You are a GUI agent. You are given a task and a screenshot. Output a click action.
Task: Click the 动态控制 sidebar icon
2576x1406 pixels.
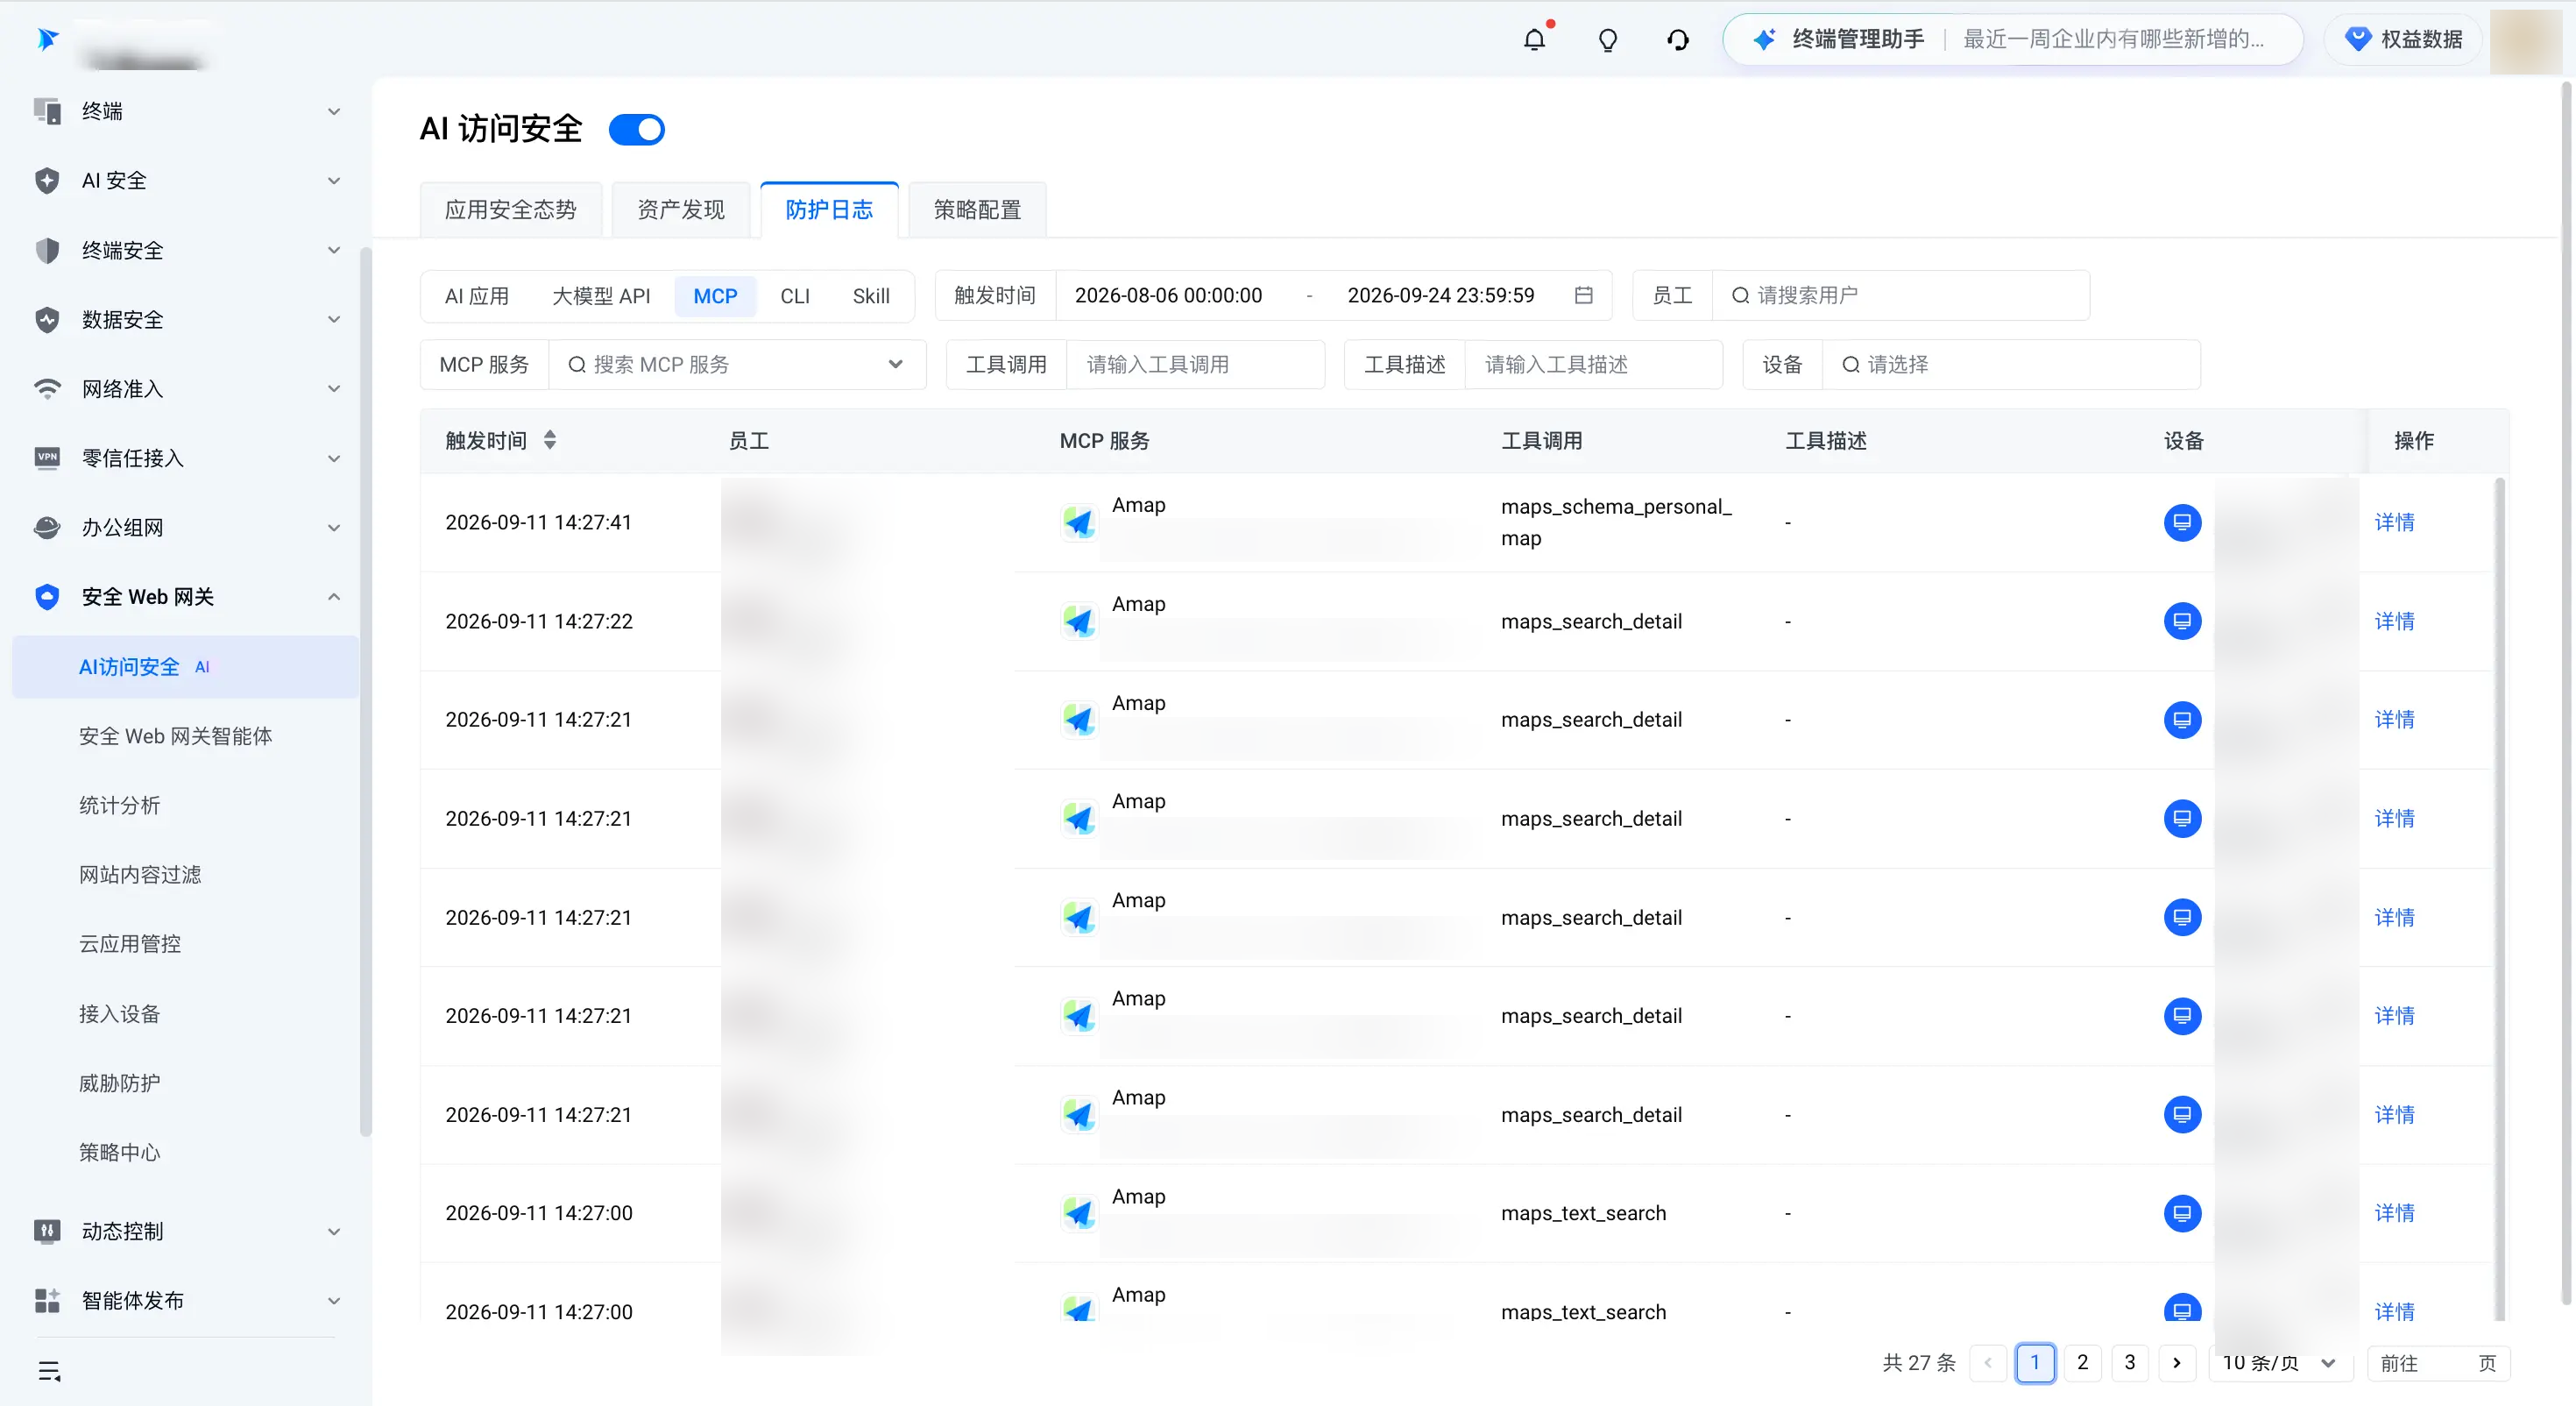pos(47,1231)
